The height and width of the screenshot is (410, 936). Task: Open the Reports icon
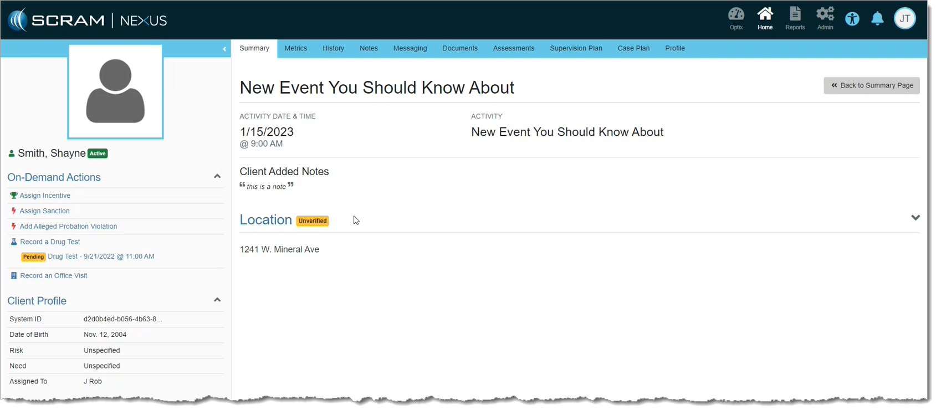[x=795, y=18]
